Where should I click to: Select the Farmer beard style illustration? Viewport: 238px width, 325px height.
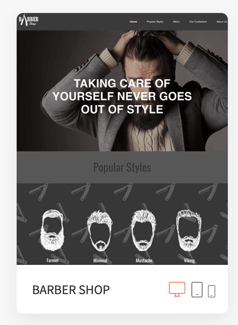tap(52, 230)
